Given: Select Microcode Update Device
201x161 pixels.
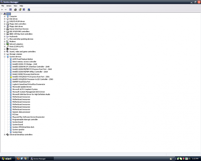Looking at the screenshot, I should pos(22,87).
